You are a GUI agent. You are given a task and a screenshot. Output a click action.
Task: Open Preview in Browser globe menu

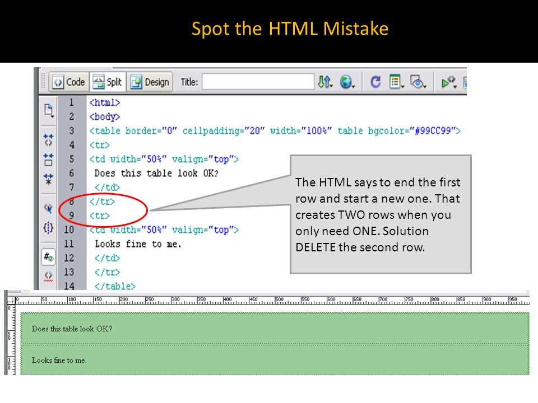(347, 82)
